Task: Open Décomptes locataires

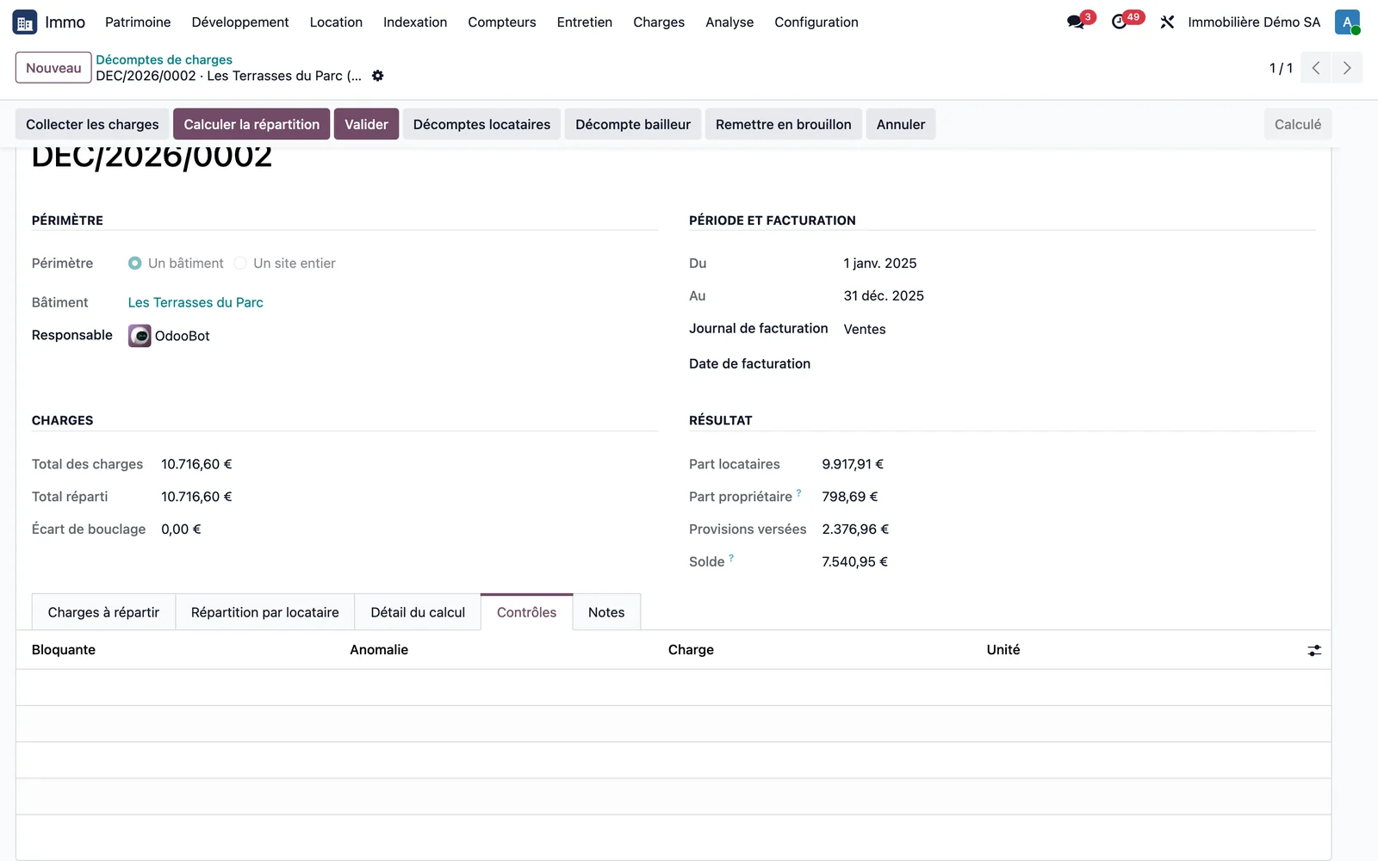Action: point(481,124)
